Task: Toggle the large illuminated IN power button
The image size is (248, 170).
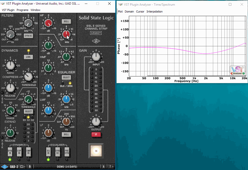Action: click(96, 151)
